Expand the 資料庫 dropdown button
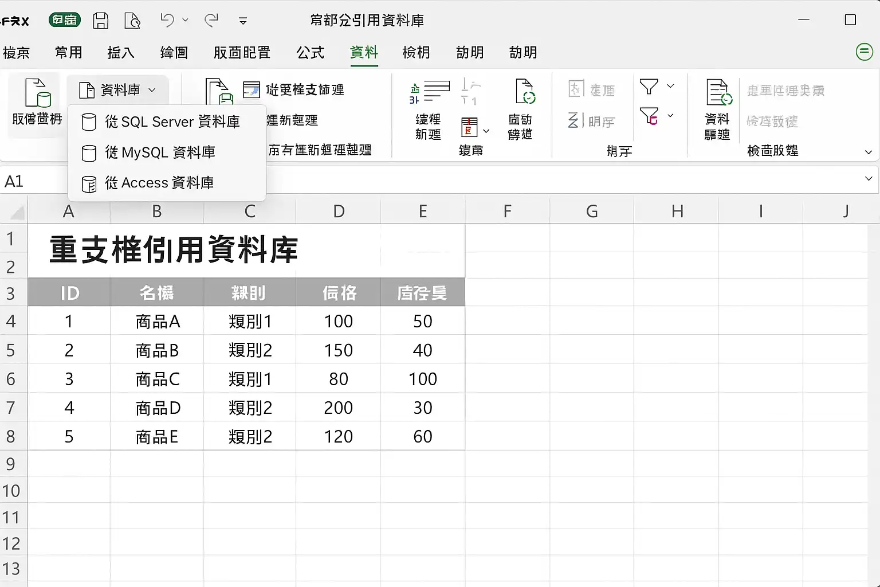Image resolution: width=880 pixels, height=587 pixels. pos(117,90)
